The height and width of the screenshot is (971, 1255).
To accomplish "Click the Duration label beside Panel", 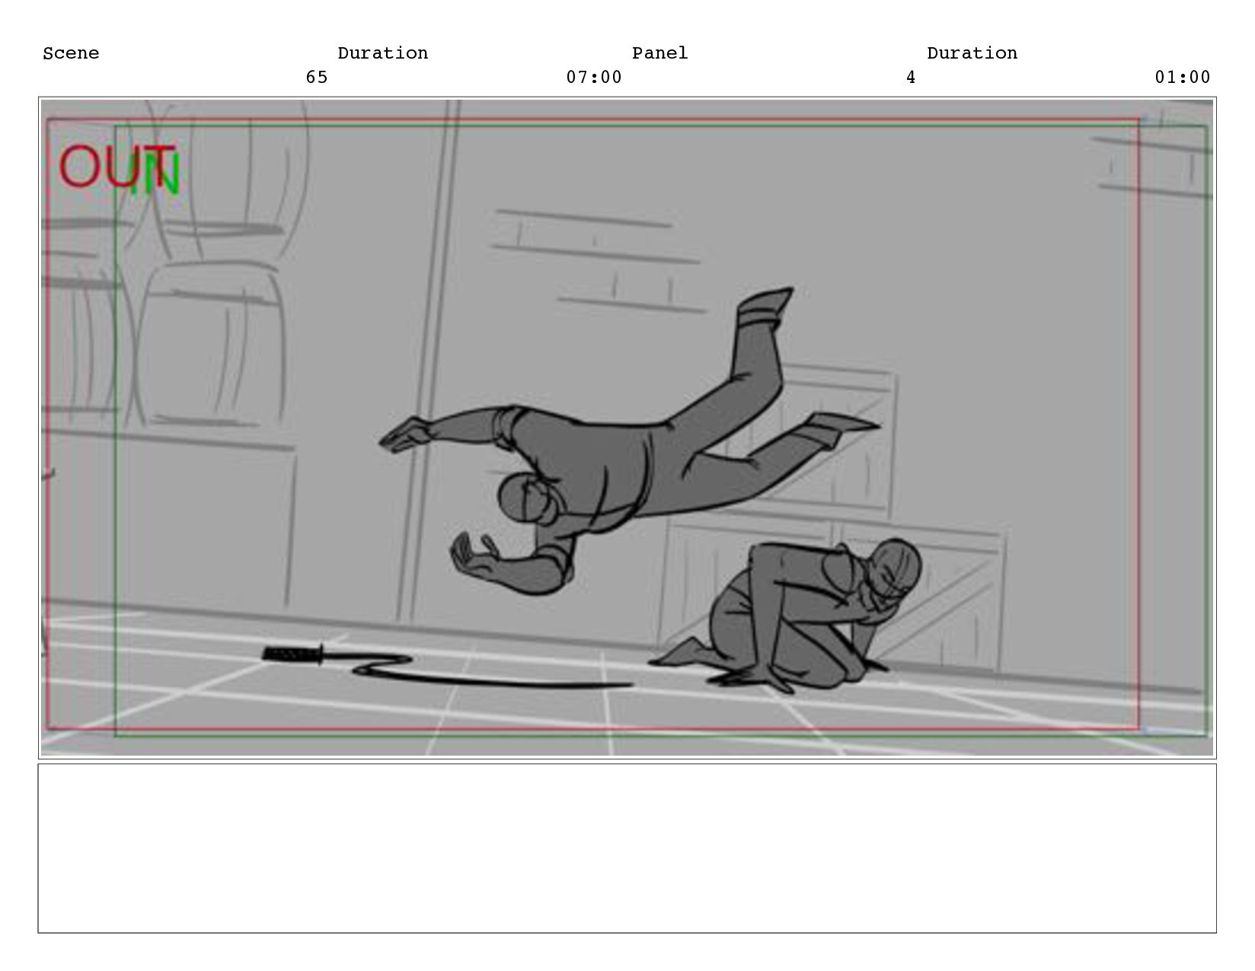I will (x=972, y=53).
